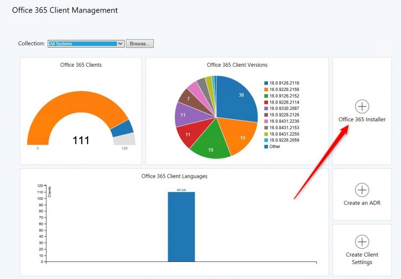Screen dimensions: 401x279
Task: Click the en-us bar label
Action: (x=181, y=190)
